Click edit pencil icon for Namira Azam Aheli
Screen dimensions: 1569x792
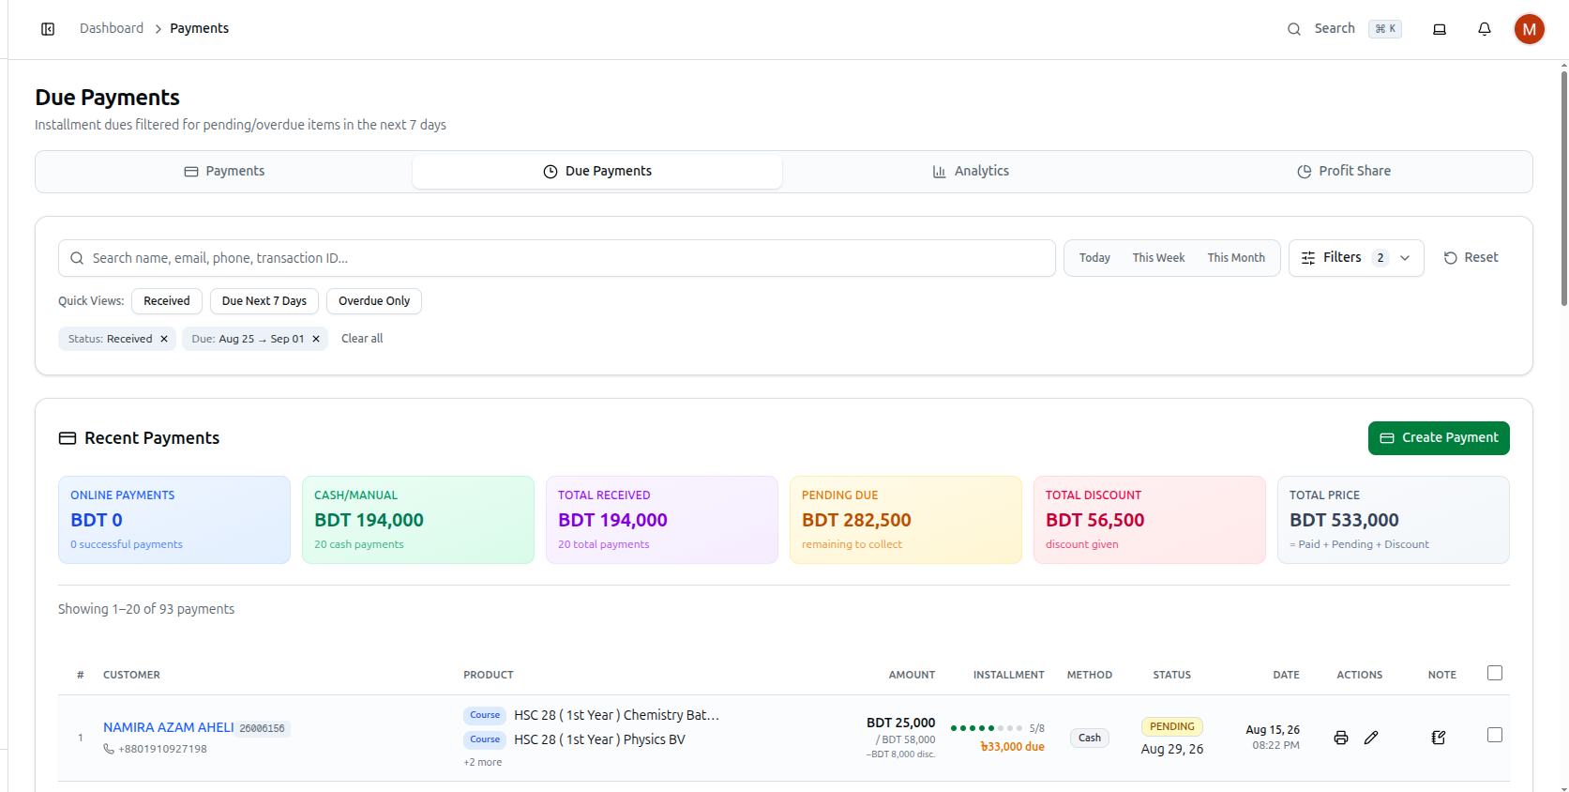coord(1370,738)
